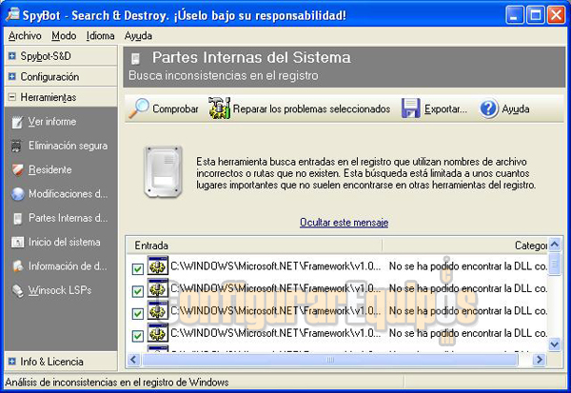Click Reparar los problemas seleccionados
571x393 pixels.
click(311, 108)
